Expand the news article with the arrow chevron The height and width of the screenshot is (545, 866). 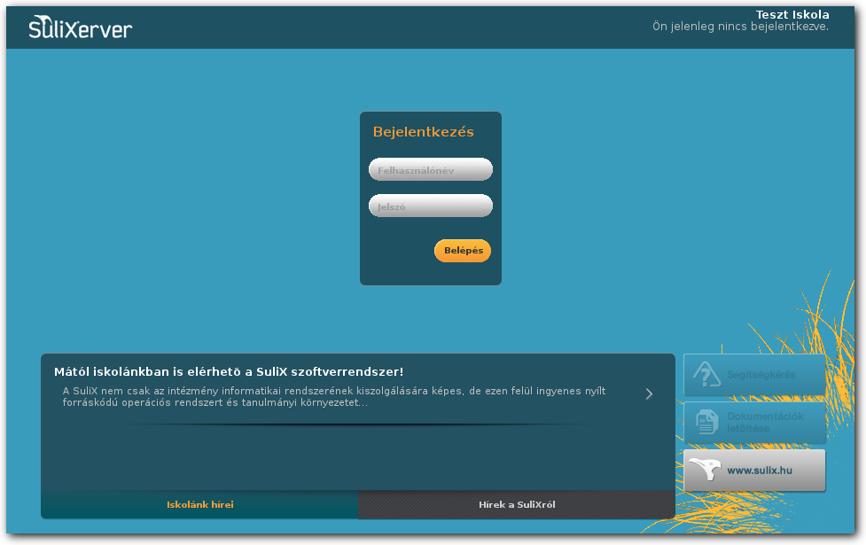click(x=650, y=393)
